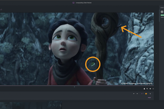Pick the orange annotation color swatch
This screenshot has width=164, height=109.
click(146, 94)
